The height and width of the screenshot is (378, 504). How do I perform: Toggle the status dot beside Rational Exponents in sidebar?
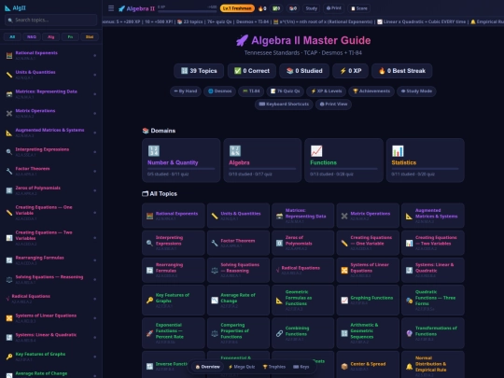click(x=95, y=56)
